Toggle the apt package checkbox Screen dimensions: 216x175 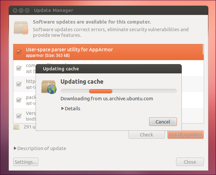point(19,68)
